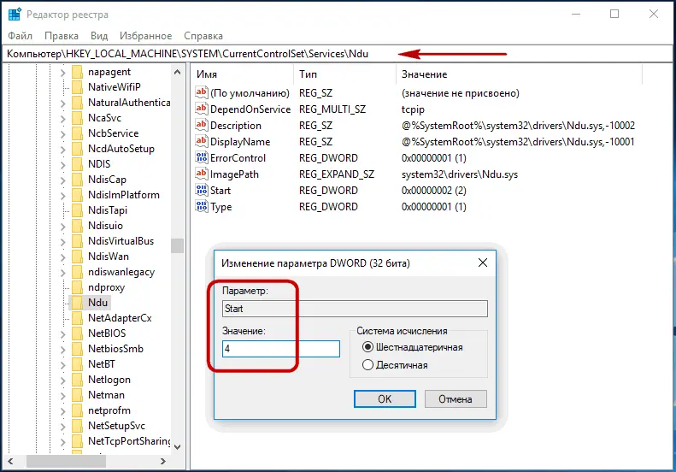Click the string icon beside Description value

click(202, 125)
